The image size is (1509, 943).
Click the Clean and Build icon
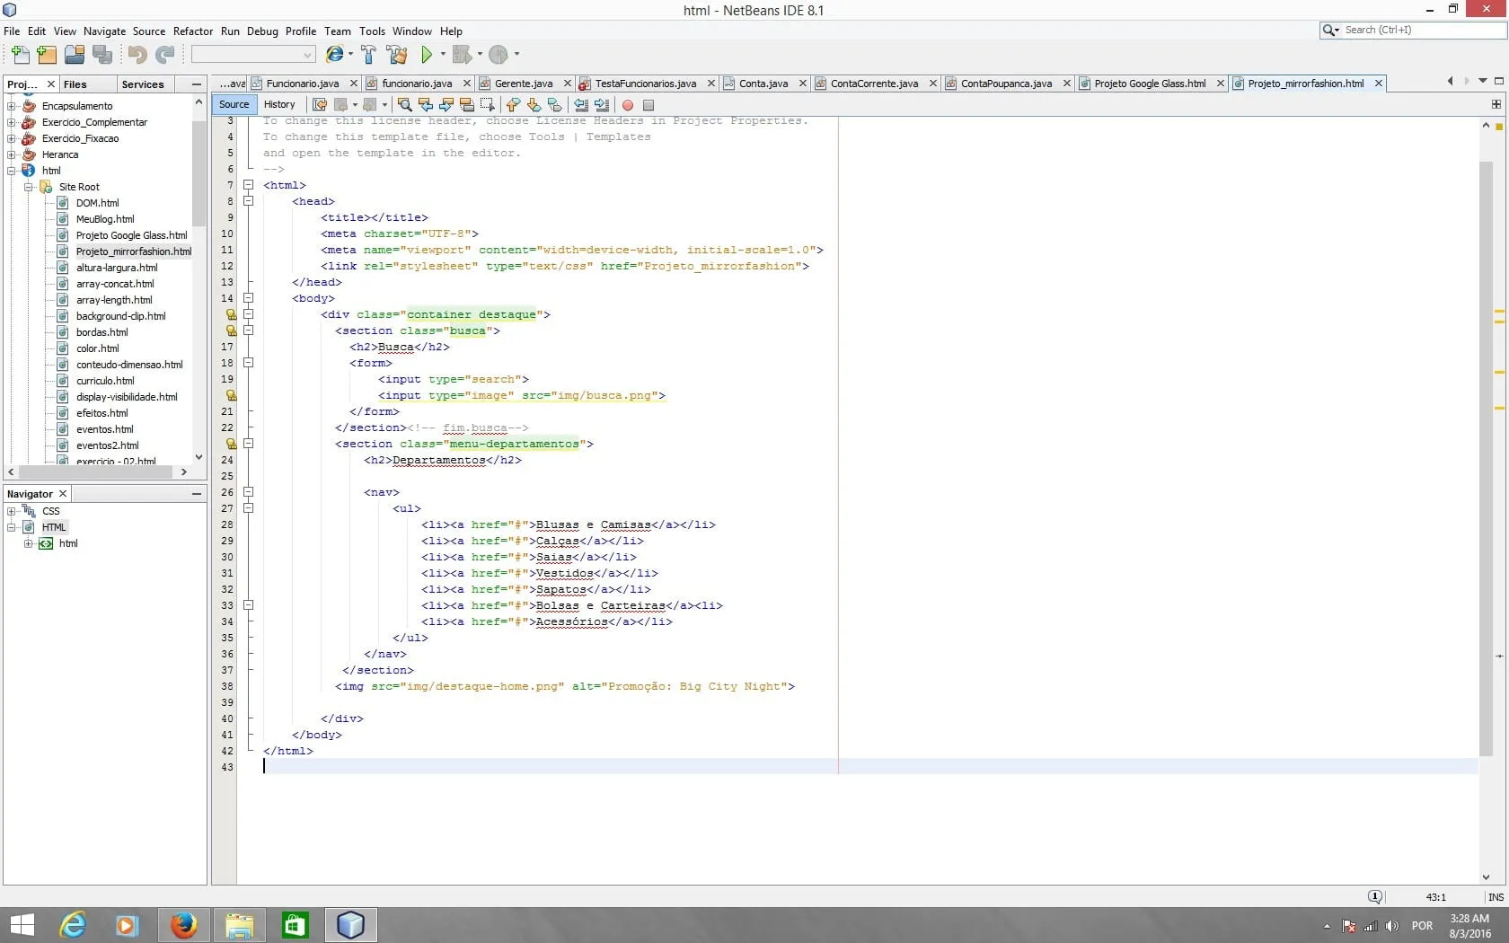pos(397,55)
